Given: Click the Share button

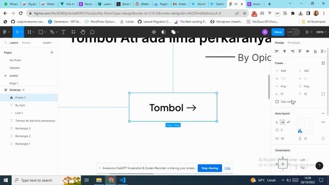Looking at the screenshot, I should click(x=278, y=32).
